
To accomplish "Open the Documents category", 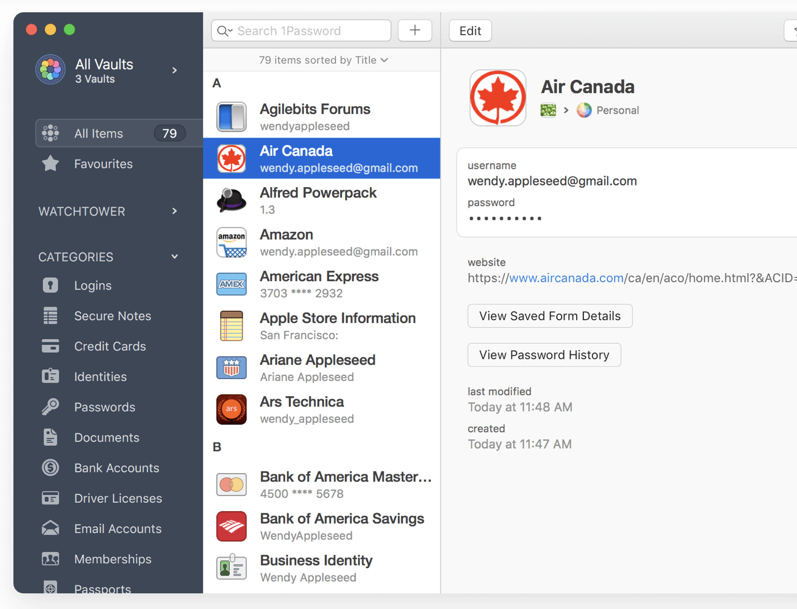I will (x=108, y=437).
